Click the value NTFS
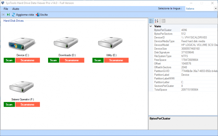This screenshot has height=136, width=218. point(185,56)
